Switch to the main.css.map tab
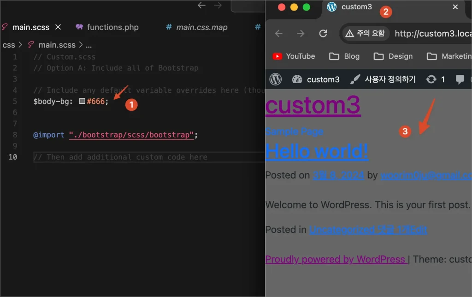Viewport: 472px width, 297px height. [x=197, y=27]
